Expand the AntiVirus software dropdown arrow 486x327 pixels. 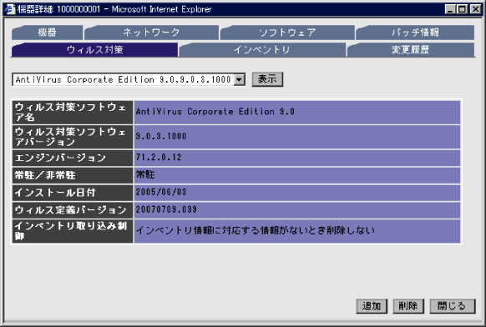[x=239, y=79]
